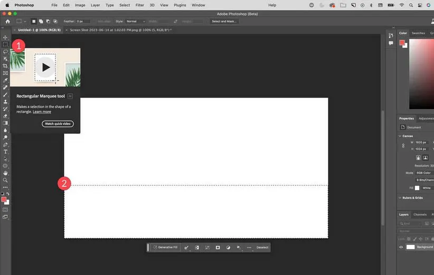
Task: Click the Home icon in options bar
Action: pos(7,22)
